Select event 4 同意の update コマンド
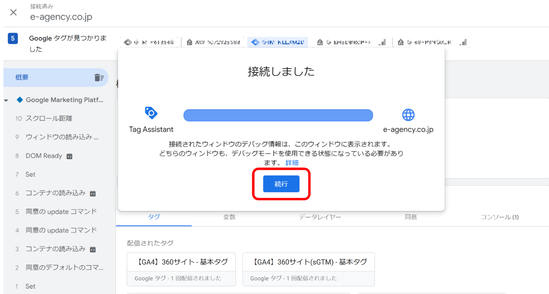549x294 pixels. click(61, 230)
